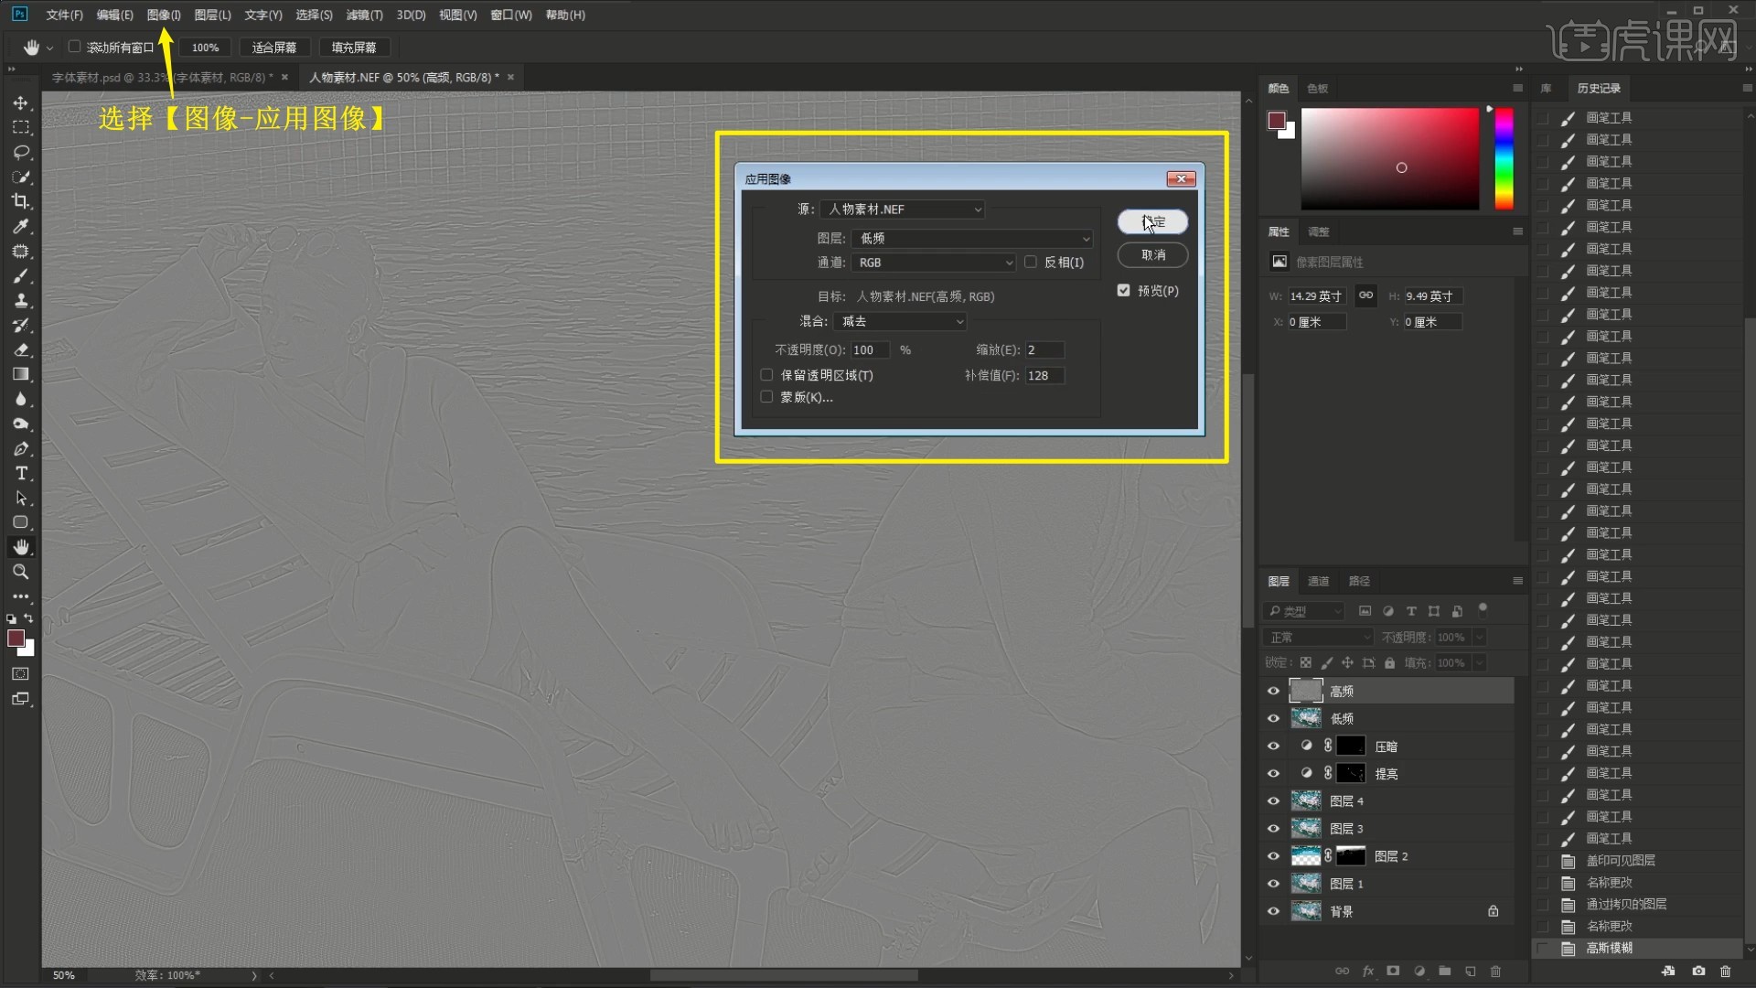Select the Pen tool

(21, 448)
